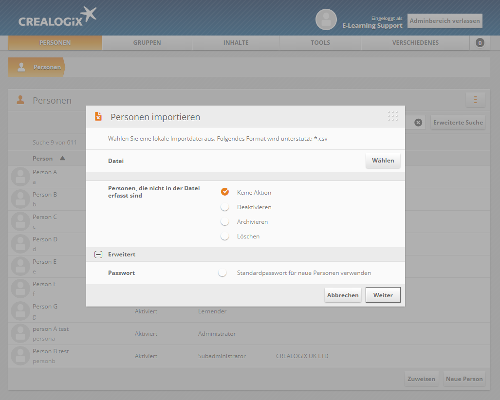Switch to the INHALTE tab
This screenshot has width=500, height=400.
point(236,43)
